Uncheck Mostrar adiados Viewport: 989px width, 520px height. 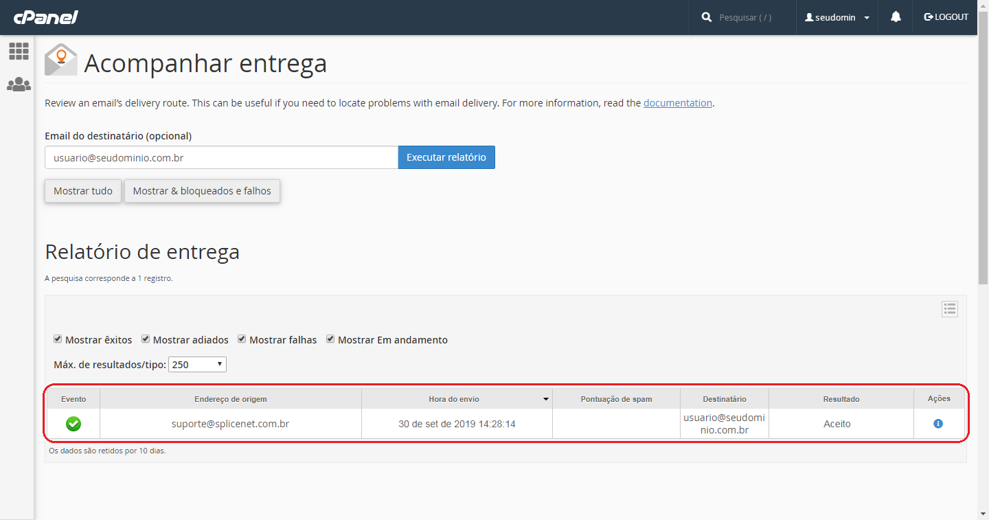tap(146, 339)
